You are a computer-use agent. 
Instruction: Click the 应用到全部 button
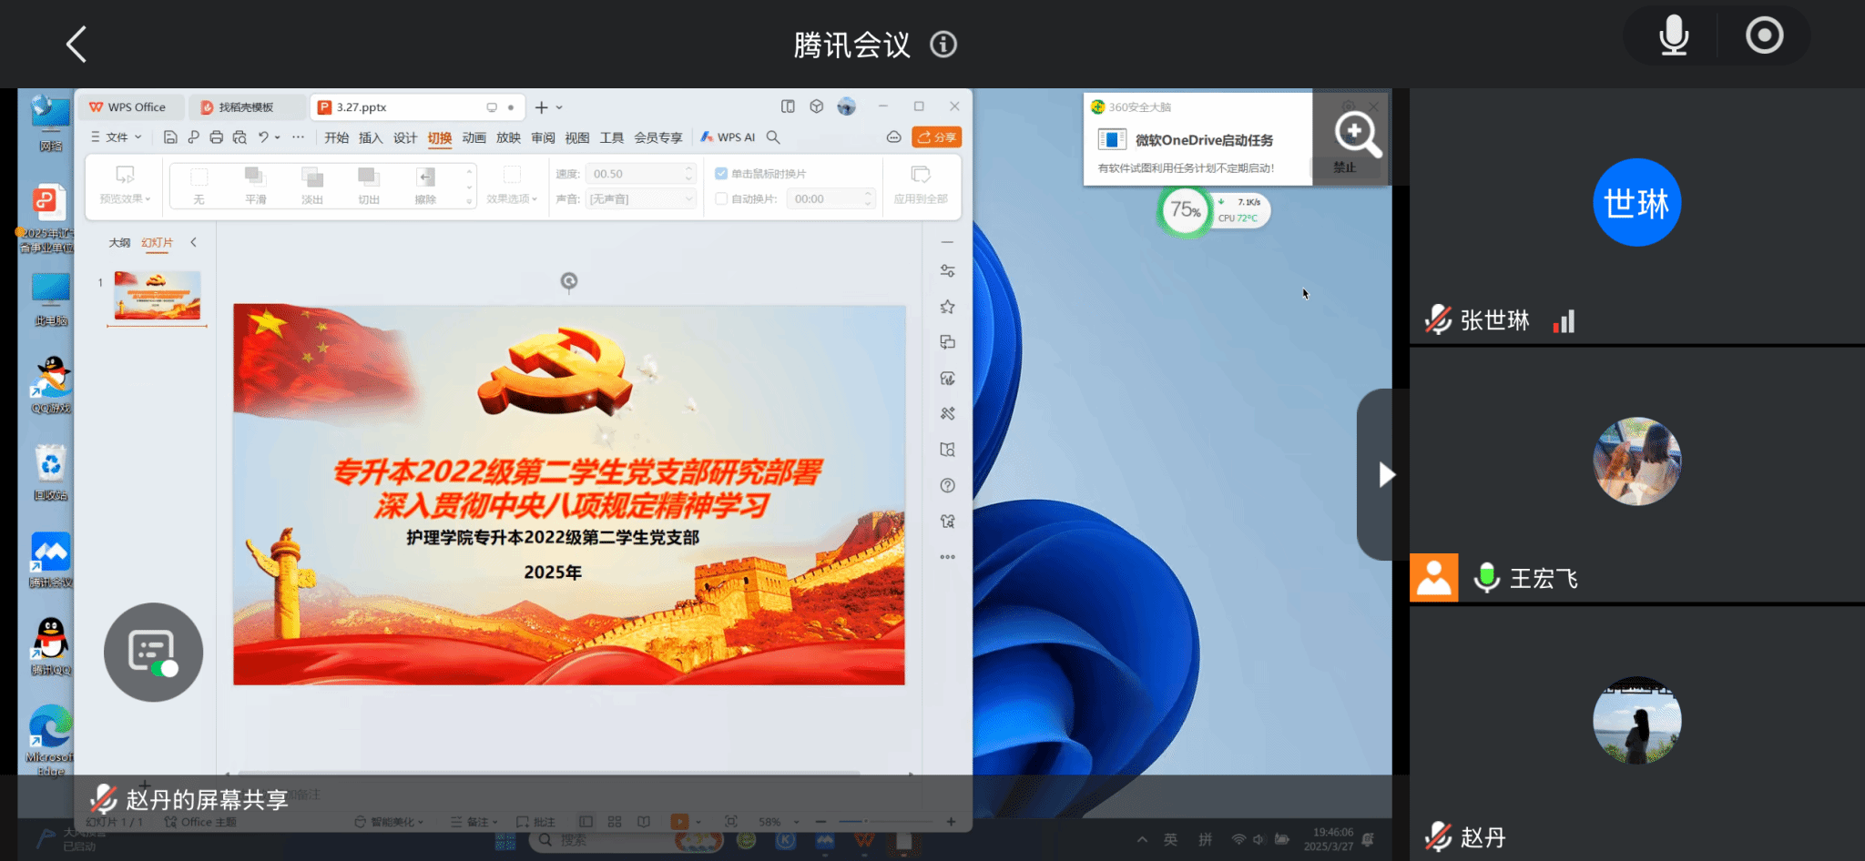[x=920, y=185]
